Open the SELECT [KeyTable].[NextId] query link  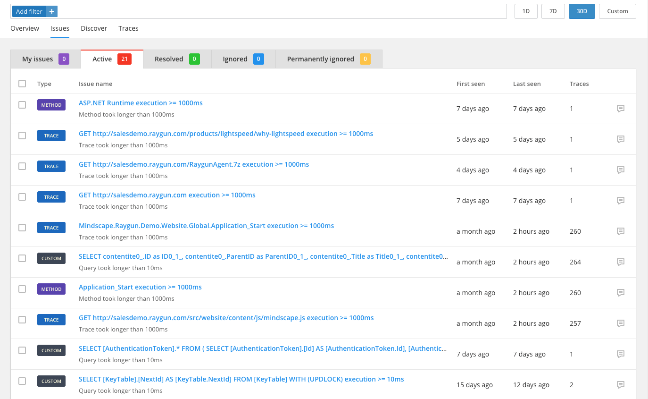tap(241, 379)
